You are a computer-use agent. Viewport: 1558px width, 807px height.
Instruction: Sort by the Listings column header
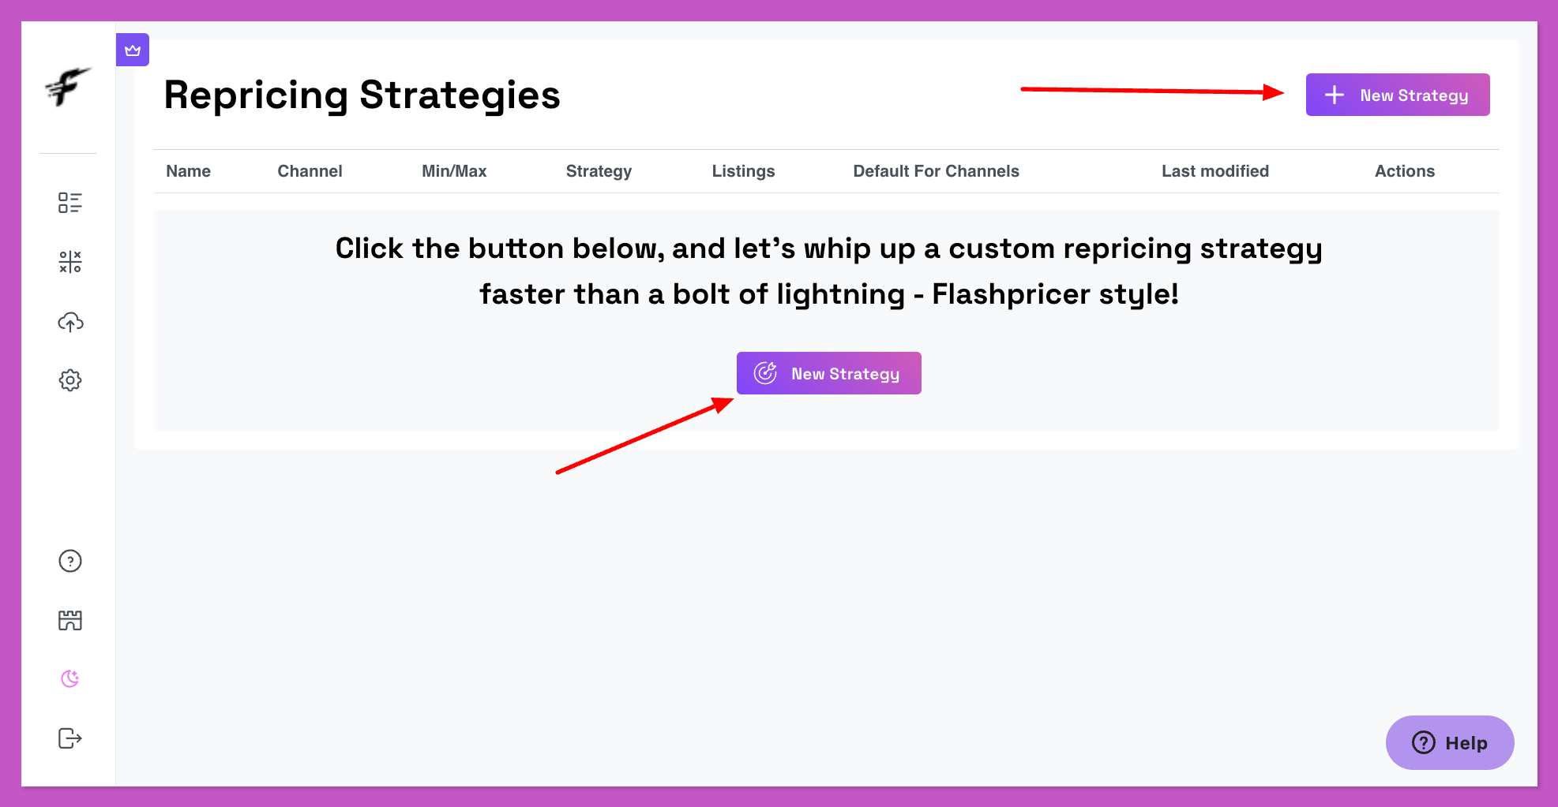click(743, 171)
